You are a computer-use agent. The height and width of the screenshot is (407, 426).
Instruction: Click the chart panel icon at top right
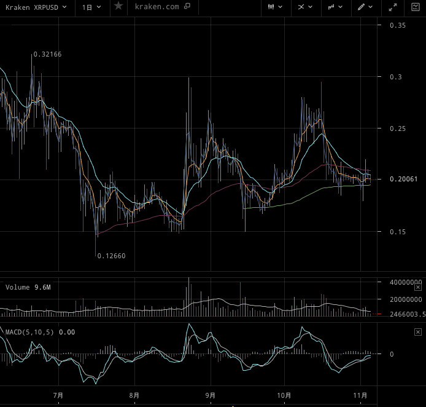416,7
